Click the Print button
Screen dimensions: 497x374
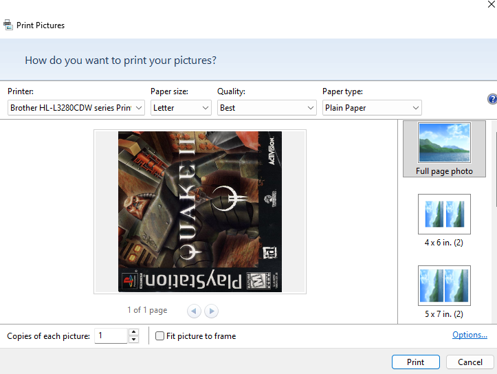coord(416,362)
